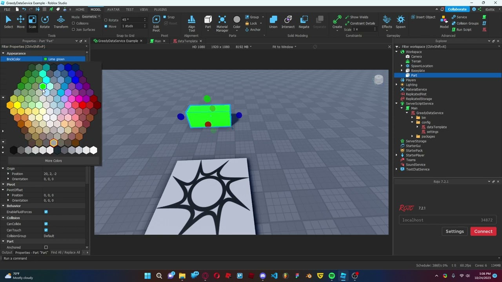Expand the ServerStorage tree item

tap(416, 141)
